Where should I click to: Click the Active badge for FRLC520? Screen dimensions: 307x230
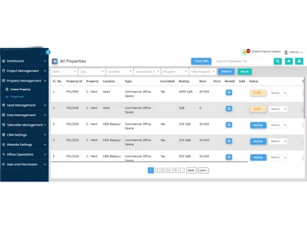tap(258, 125)
